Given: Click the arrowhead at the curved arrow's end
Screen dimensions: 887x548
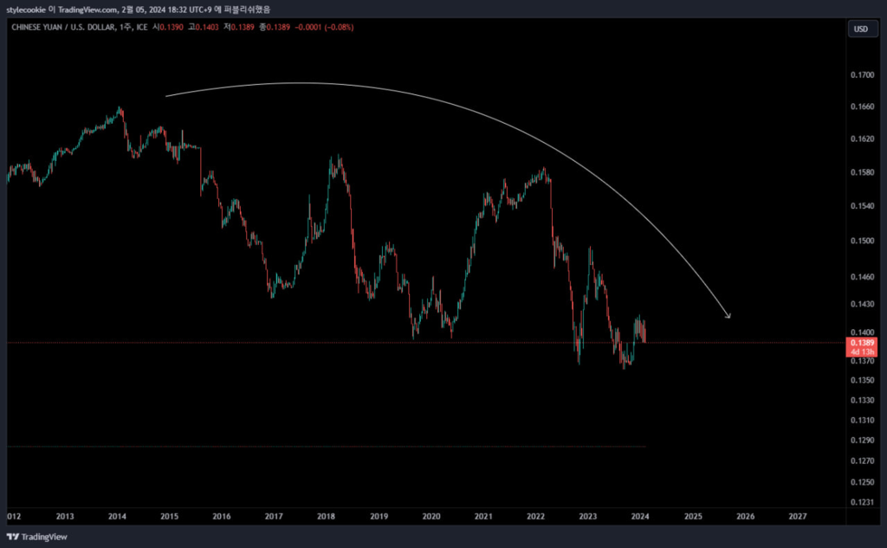Looking at the screenshot, I should 728,315.
